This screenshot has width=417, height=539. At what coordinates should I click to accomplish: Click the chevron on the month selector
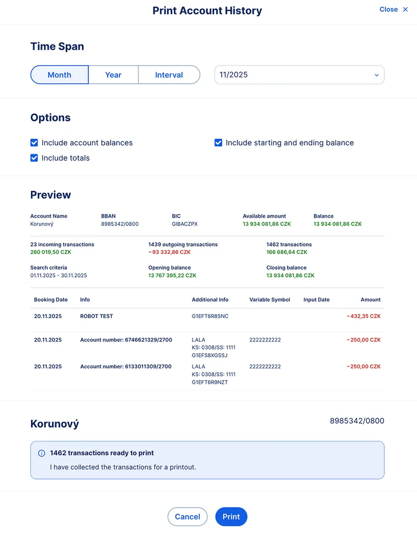pos(377,74)
